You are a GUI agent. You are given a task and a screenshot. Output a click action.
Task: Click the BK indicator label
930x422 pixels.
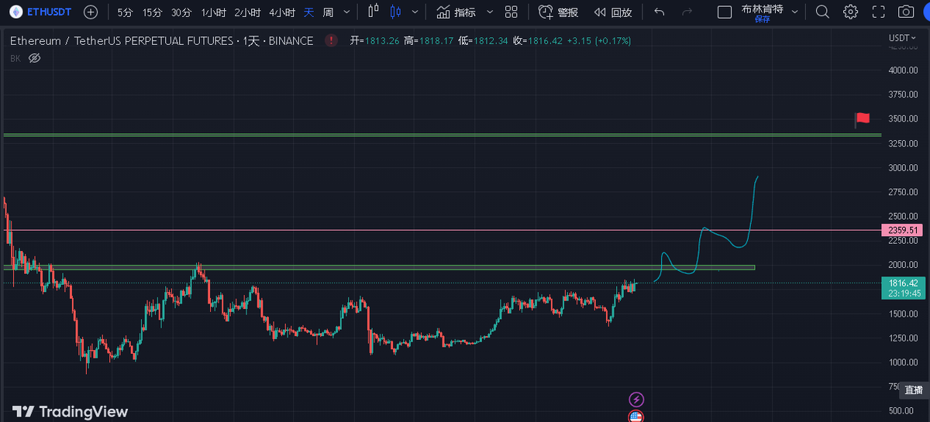(x=15, y=58)
